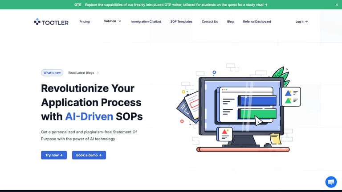Expand the Solution dropdown menu
Viewport: 342px width, 192px height.
pos(113,21)
